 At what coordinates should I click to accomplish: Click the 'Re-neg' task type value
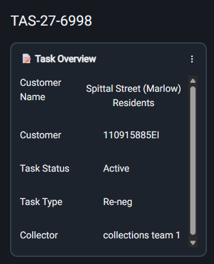point(118,202)
